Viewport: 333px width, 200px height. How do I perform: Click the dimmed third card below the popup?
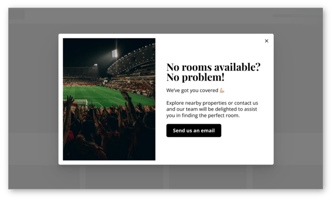tap(208, 177)
